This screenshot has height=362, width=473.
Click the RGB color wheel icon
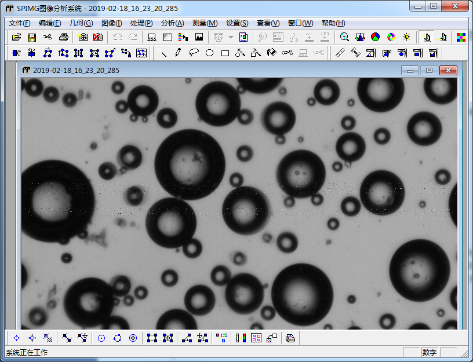click(376, 37)
